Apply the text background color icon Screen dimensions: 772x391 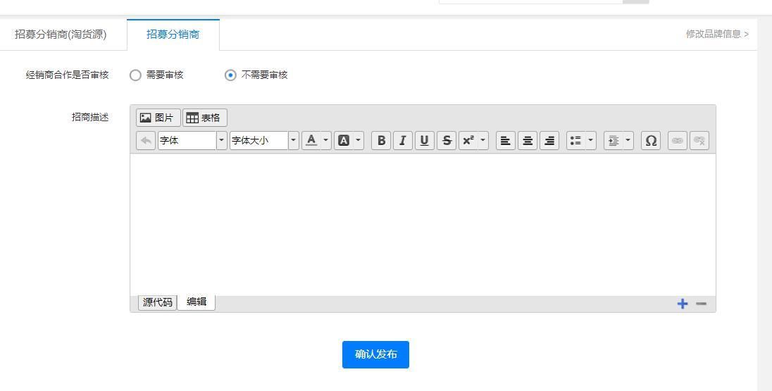(x=344, y=141)
